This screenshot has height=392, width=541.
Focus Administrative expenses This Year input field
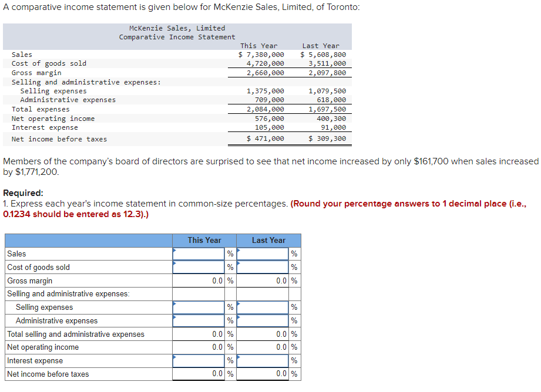coord(199,320)
